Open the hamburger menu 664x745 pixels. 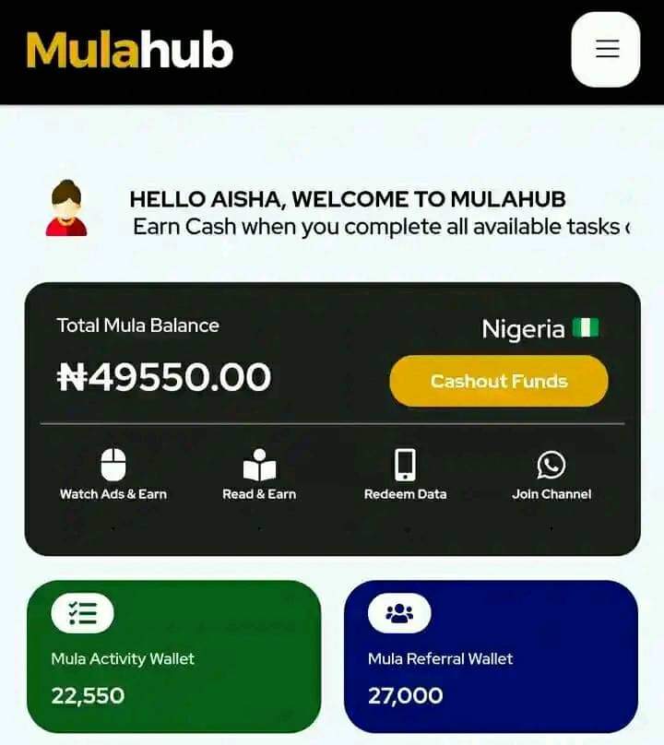[606, 50]
